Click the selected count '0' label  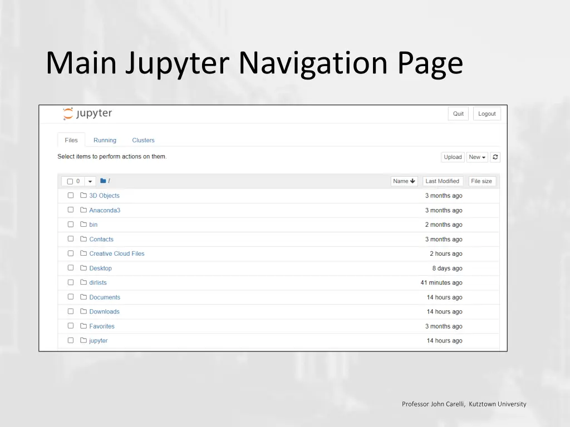[x=78, y=181]
